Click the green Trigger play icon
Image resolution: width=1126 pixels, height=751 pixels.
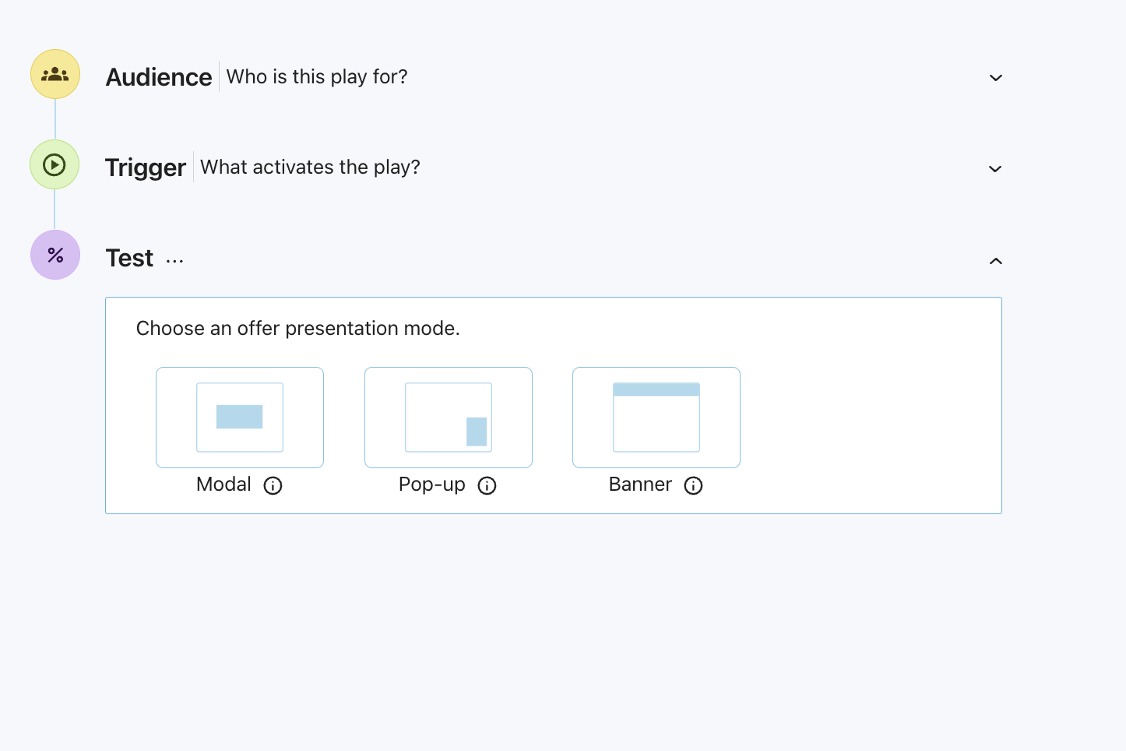pos(55,164)
